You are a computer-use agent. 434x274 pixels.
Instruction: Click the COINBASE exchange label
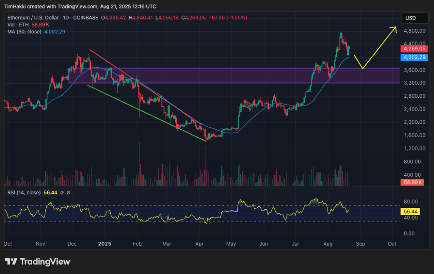87,18
